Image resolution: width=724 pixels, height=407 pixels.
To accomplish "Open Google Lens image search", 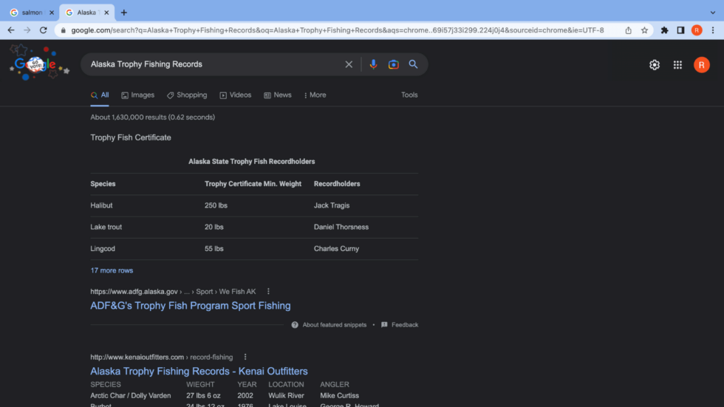I will coord(394,64).
